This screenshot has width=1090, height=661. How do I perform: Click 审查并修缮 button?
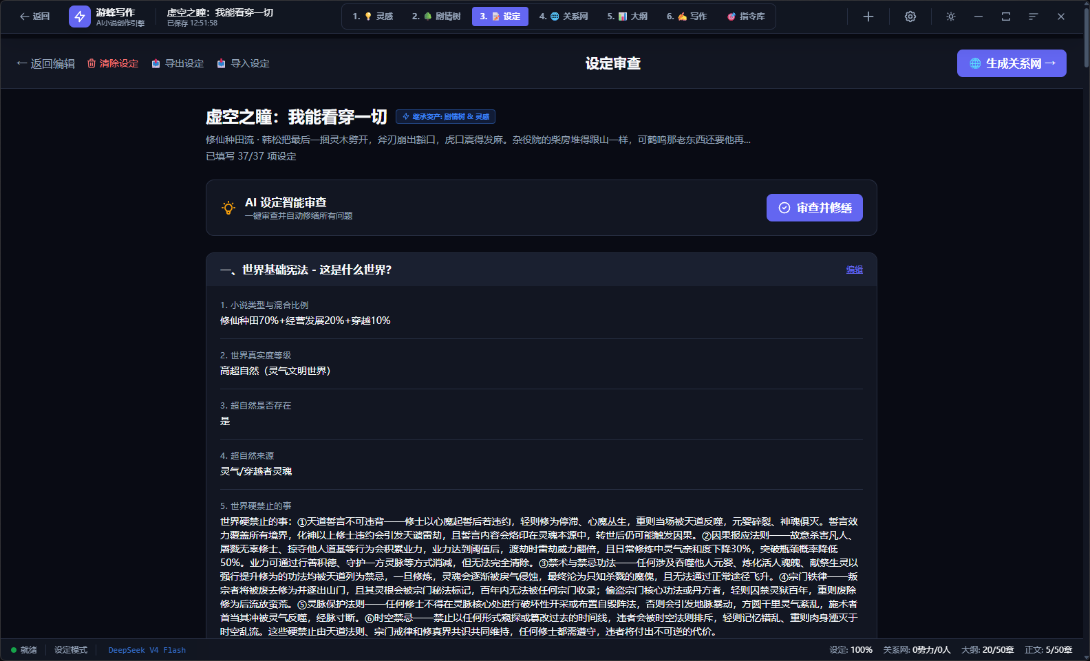pos(815,208)
